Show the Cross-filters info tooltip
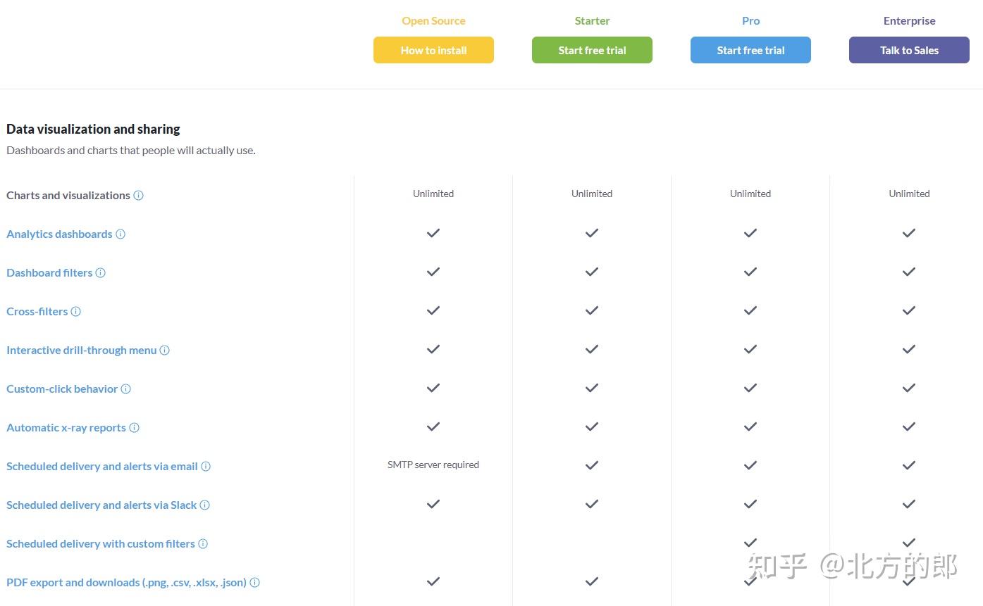The width and height of the screenshot is (983, 606). point(75,311)
